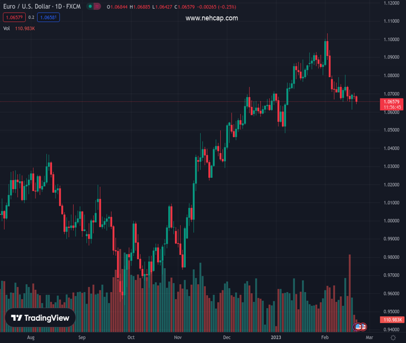Open the www.nehcap.com watermark link
Viewport: 406px width, 343px height.
[x=212, y=18]
